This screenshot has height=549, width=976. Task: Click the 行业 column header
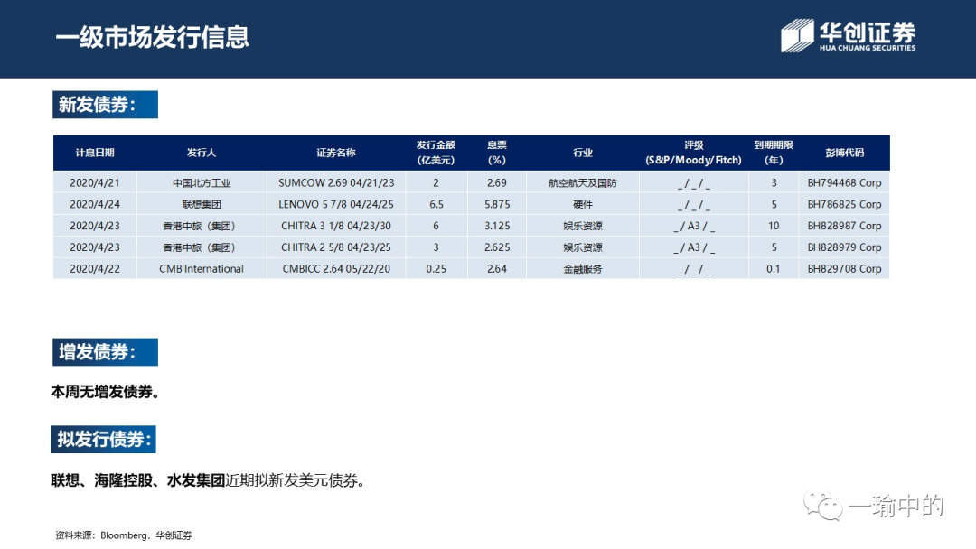tap(583, 153)
